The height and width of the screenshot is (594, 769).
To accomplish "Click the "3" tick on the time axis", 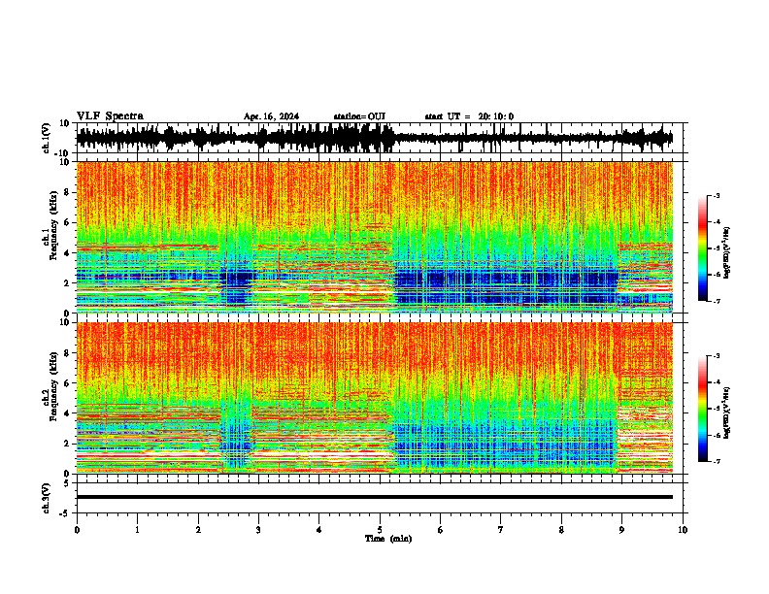I will (258, 530).
